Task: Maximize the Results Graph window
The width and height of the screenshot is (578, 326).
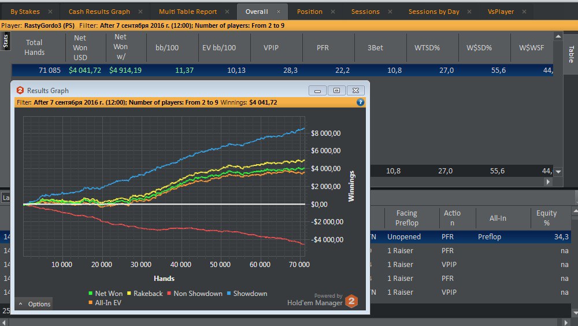Action: click(336, 90)
